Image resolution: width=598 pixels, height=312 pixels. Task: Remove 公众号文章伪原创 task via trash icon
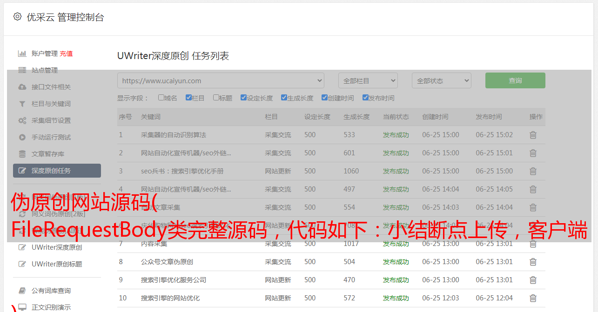(x=533, y=262)
